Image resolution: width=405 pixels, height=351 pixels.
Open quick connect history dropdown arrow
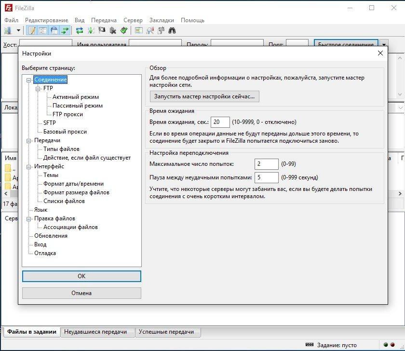tap(384, 44)
